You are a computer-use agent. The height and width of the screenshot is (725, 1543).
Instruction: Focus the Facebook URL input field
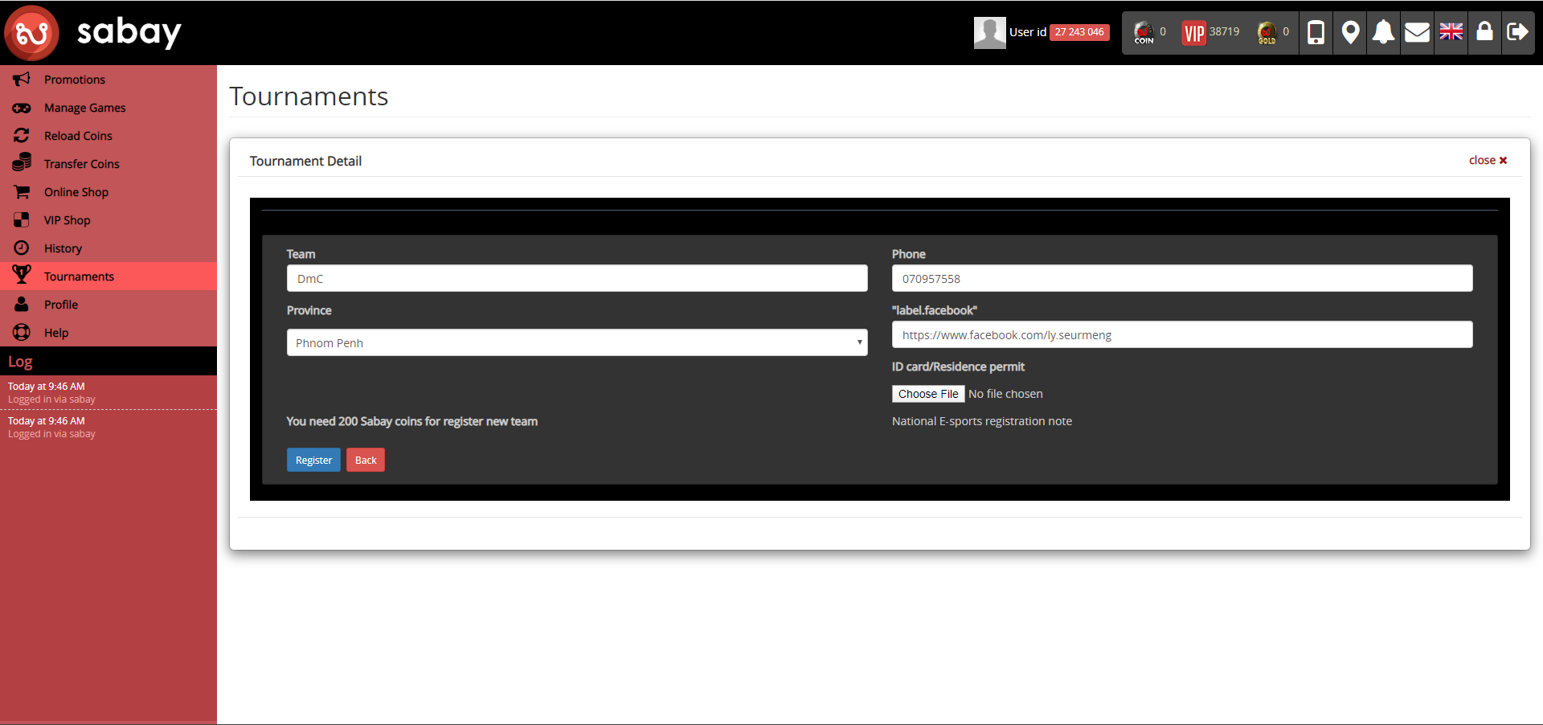click(x=1181, y=335)
